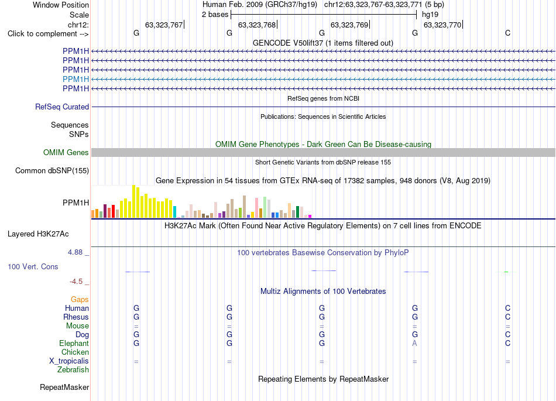This screenshot has height=401, width=556.
Task: Click the Rhesus species label
Action: pos(76,317)
